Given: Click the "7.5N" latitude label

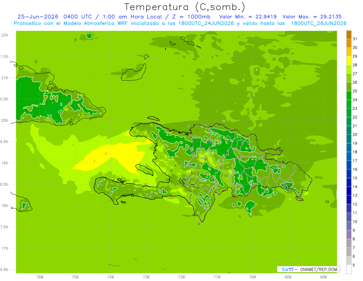Looking at the screenshot, I should click(x=4, y=227).
